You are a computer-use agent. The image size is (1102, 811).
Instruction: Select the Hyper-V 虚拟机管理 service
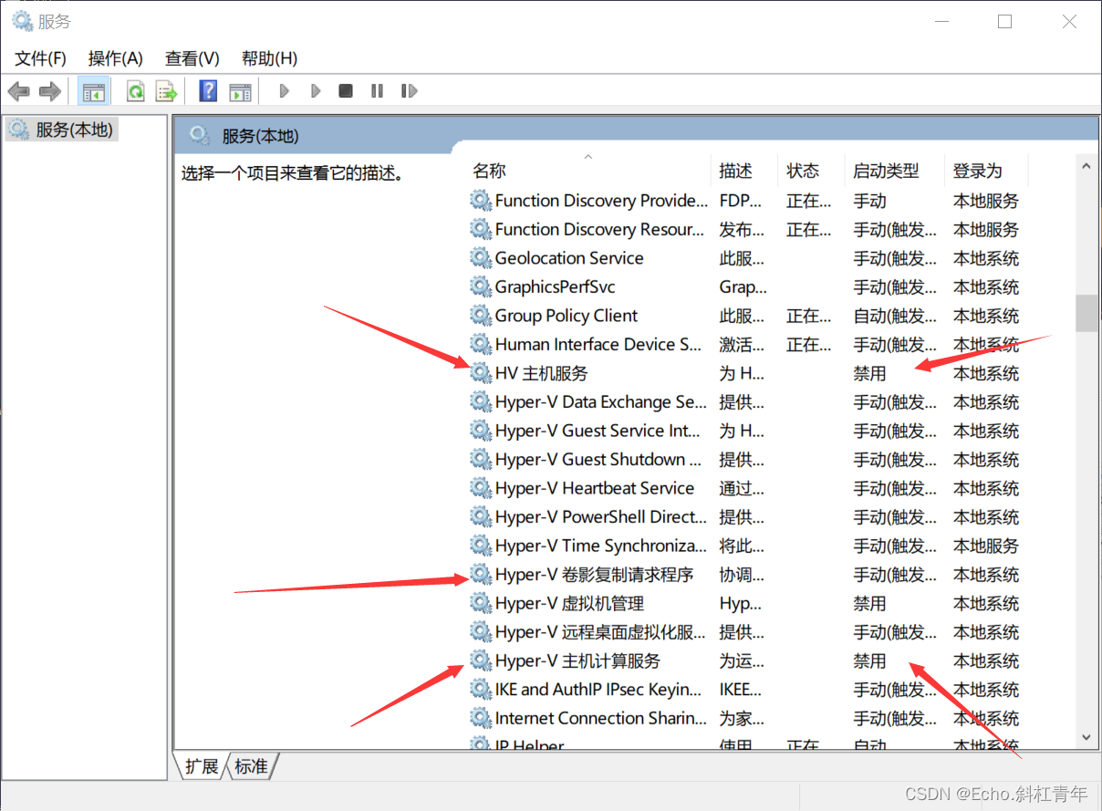(569, 603)
